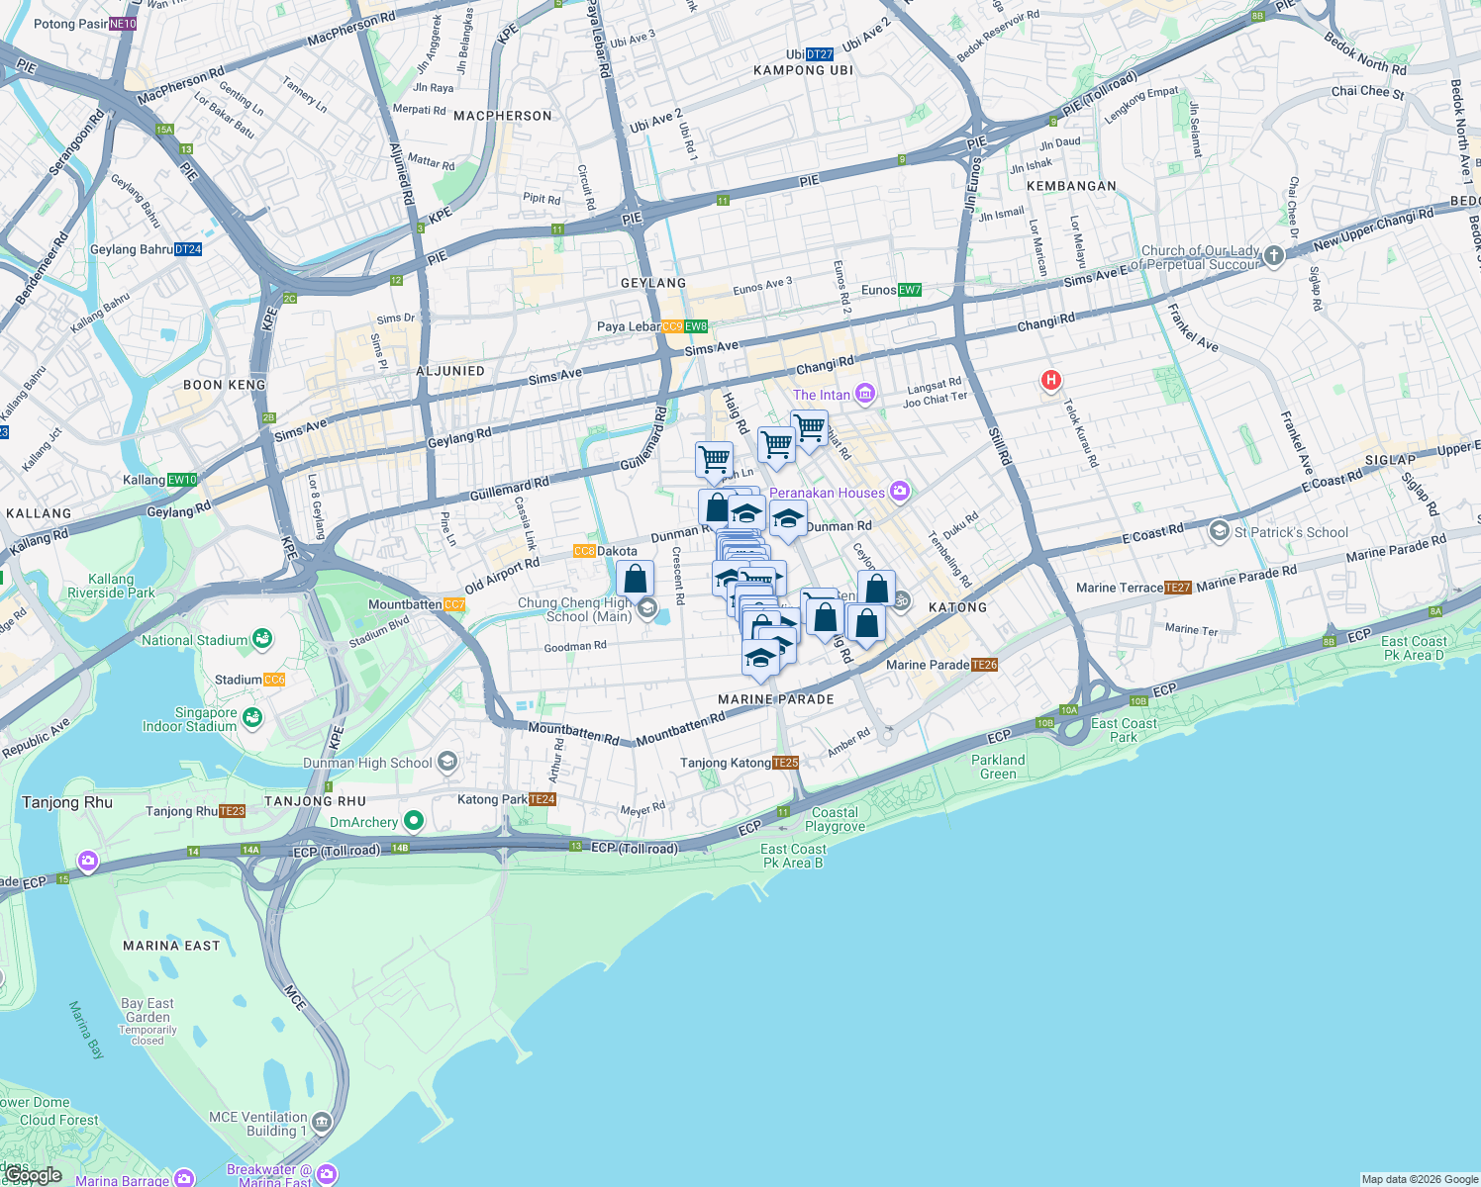Click the Marine Parade TE26 station badge

(x=982, y=665)
